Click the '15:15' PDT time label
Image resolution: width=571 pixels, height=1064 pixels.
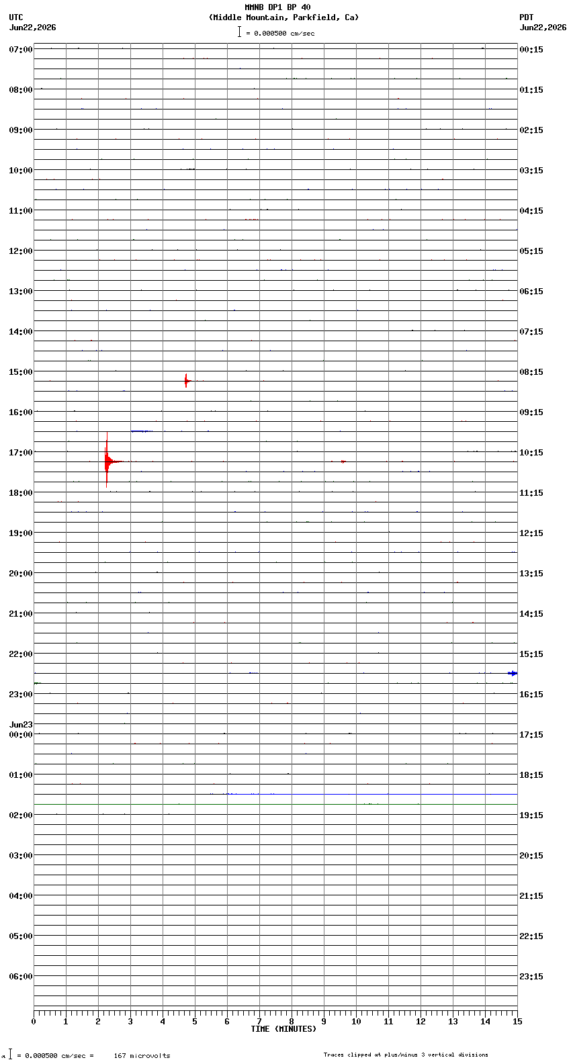pyautogui.click(x=531, y=654)
